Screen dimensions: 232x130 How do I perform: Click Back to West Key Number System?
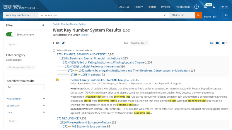coord(69,24)
